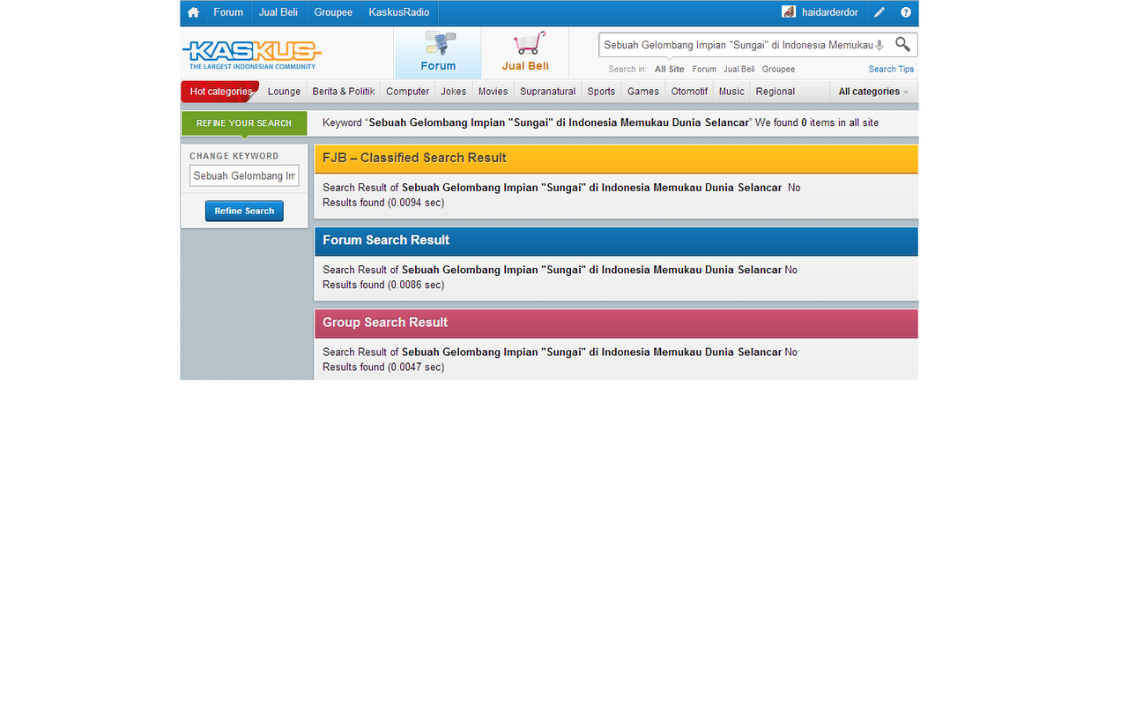1128x705 pixels.
Task: Open the pencil compose icon
Action: point(879,12)
